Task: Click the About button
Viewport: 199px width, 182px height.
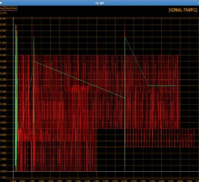Action: 14,8
